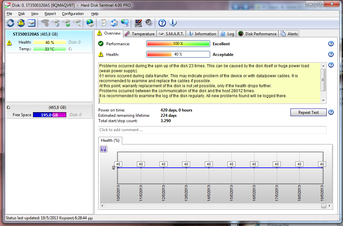The height and width of the screenshot is (226, 343).
Task: Click the '420 days, 0 hours' power on value
Action: tap(176, 110)
